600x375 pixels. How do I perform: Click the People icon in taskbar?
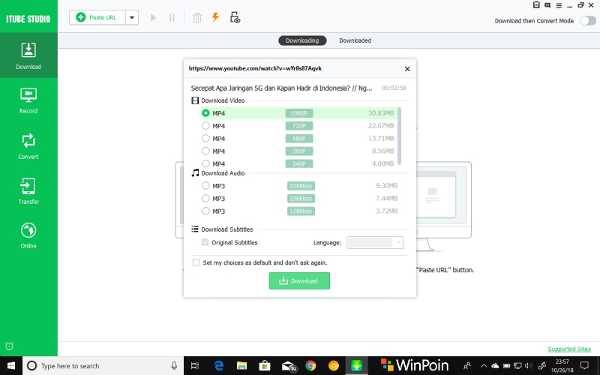pyautogui.click(x=466, y=366)
